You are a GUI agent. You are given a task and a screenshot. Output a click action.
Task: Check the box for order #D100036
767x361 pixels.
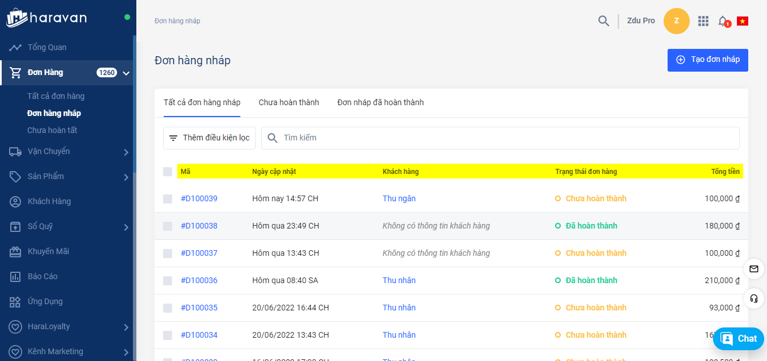pyautogui.click(x=168, y=281)
